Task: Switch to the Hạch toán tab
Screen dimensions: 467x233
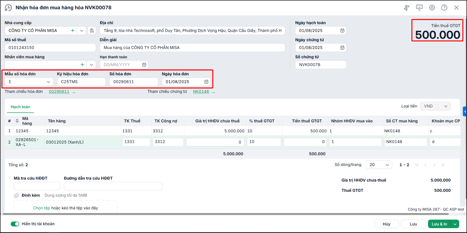Action: click(x=20, y=107)
